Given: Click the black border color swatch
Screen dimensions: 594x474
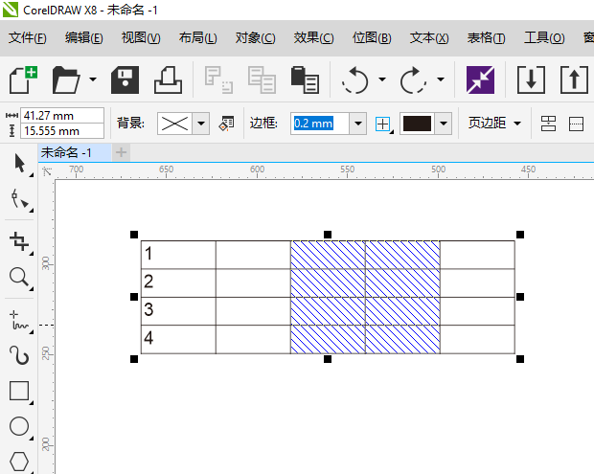Looking at the screenshot, I should point(417,124).
